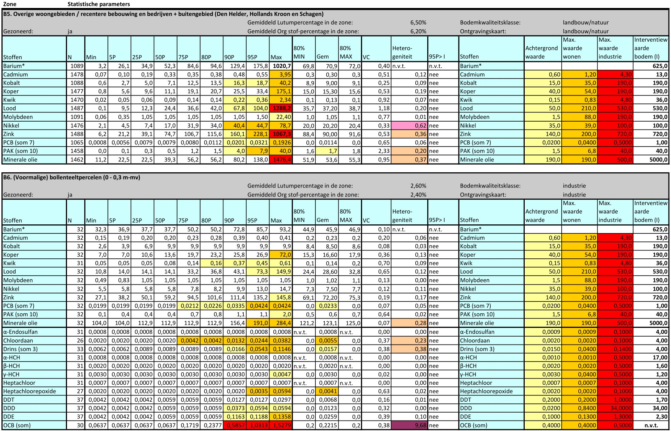
Task: Select the B5 organic matter percentage 6,20%
Action: (418, 31)
